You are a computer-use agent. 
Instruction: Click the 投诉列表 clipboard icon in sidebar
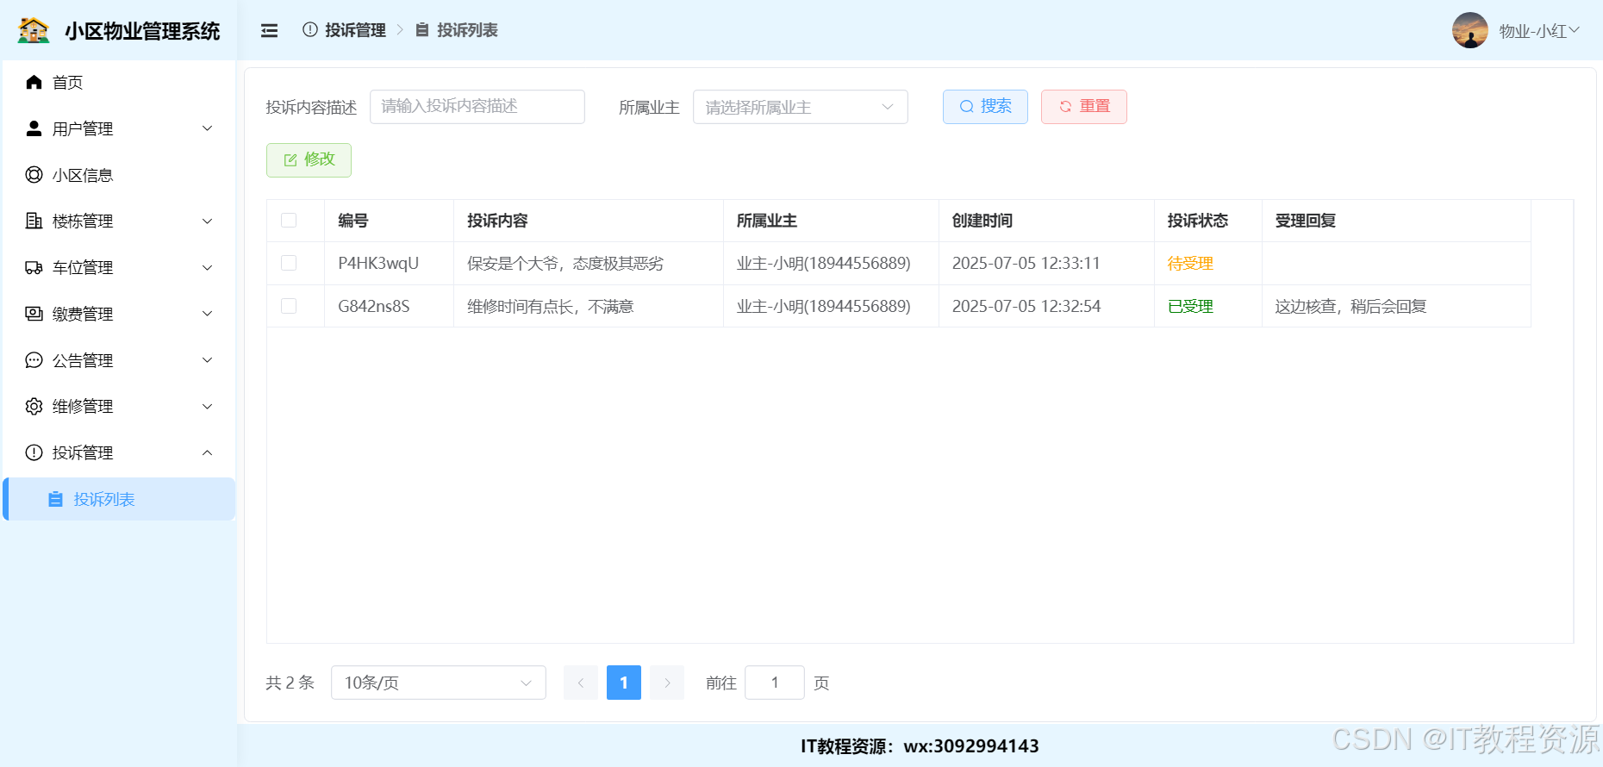[55, 499]
